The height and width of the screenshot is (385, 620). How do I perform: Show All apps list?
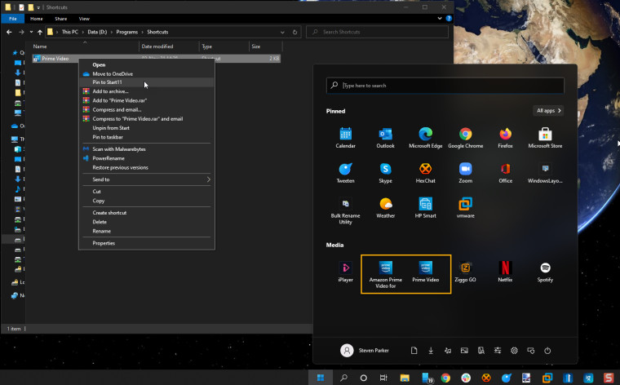(x=548, y=111)
